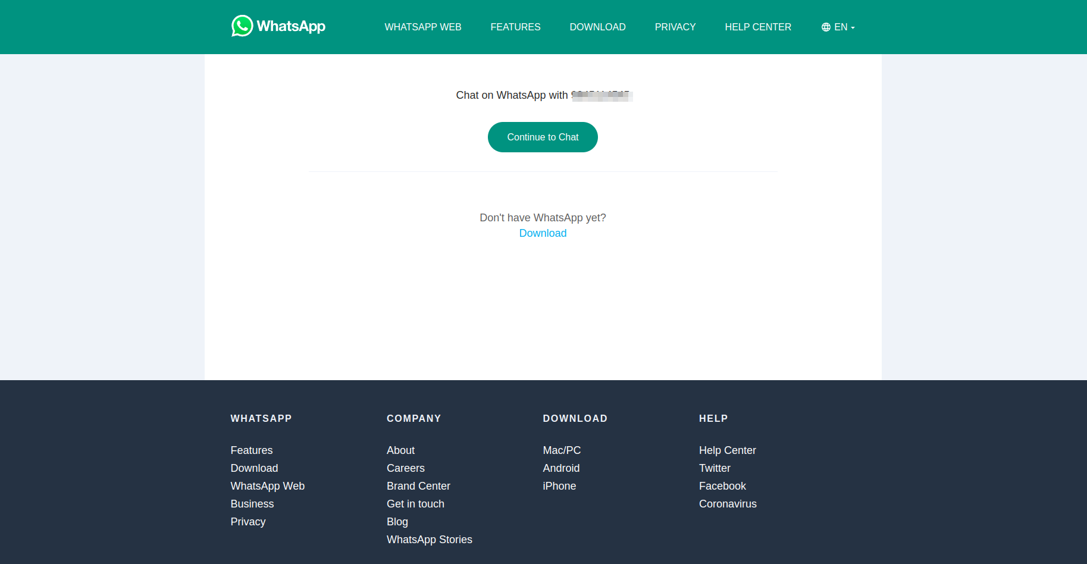Open the Brand Center link
Image resolution: width=1087 pixels, height=564 pixels.
pos(418,486)
